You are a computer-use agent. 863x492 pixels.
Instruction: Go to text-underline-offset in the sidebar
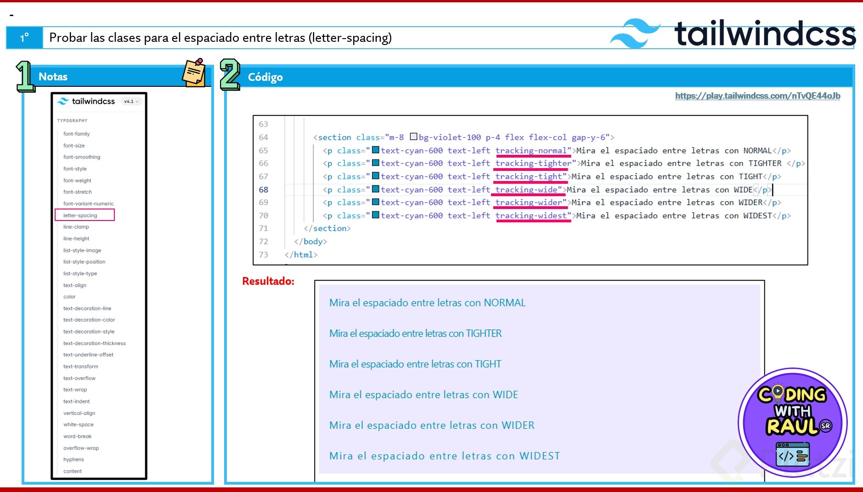(88, 355)
